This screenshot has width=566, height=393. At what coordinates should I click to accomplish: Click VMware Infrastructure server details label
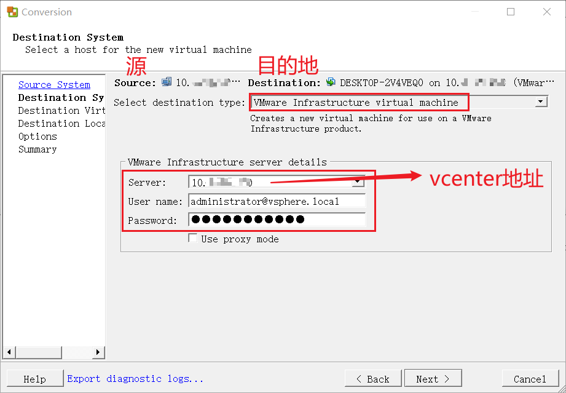[x=227, y=162]
